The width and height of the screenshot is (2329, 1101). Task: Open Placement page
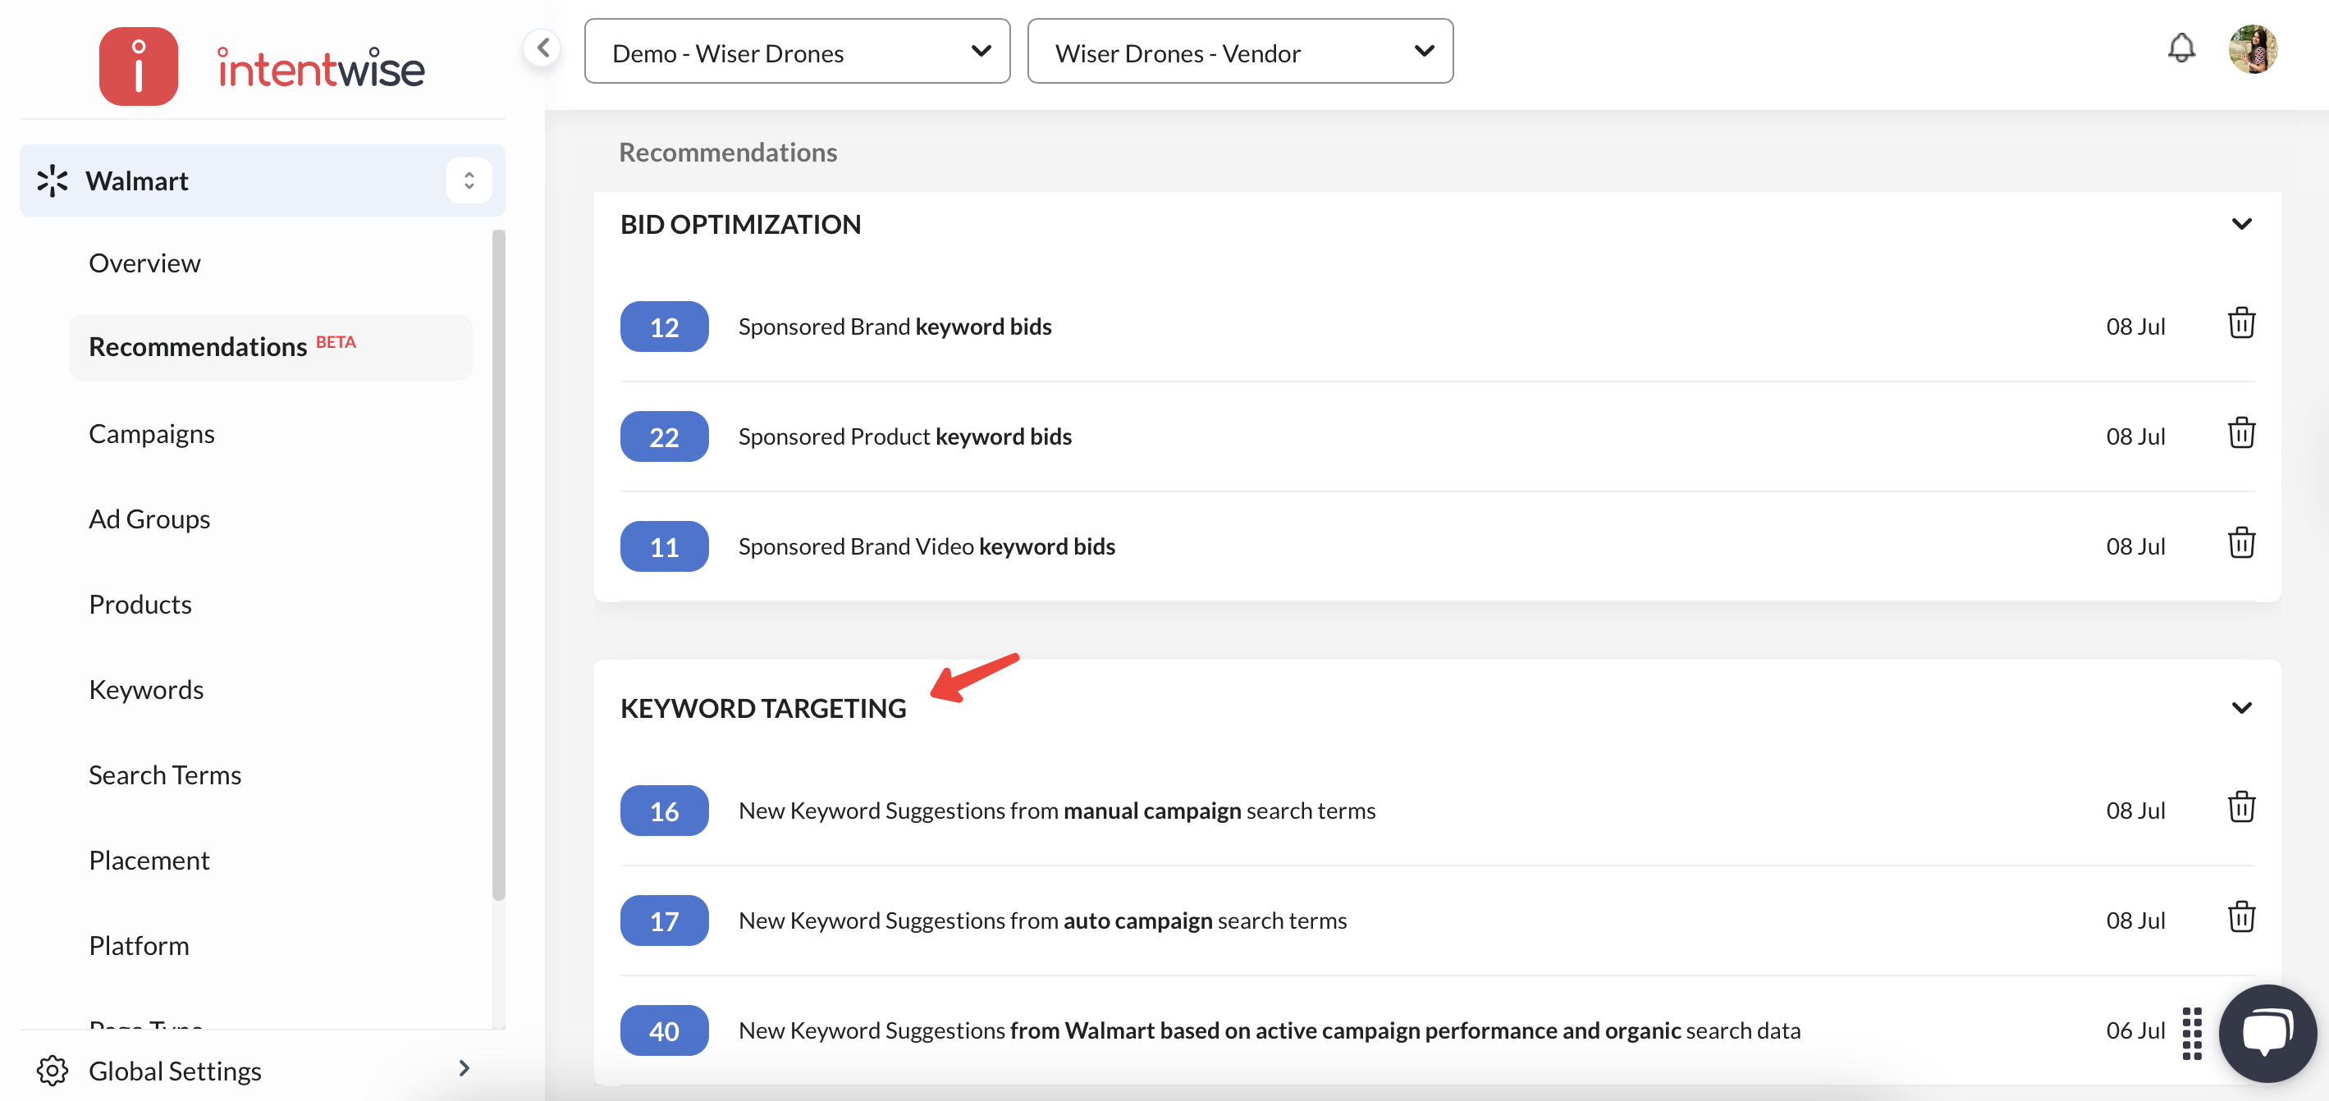click(x=149, y=861)
